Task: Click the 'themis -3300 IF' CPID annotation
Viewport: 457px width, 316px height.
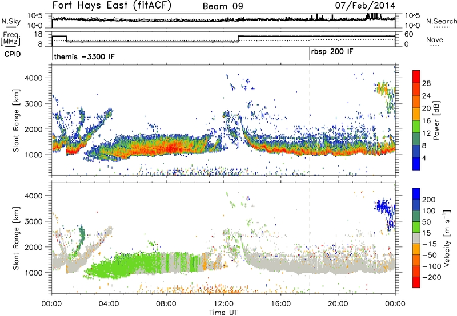Action: pos(84,56)
